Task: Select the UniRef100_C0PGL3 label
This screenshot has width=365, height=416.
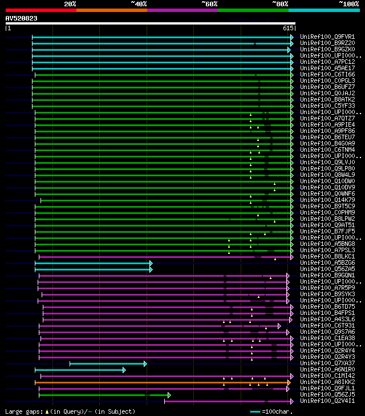Action: click(327, 80)
